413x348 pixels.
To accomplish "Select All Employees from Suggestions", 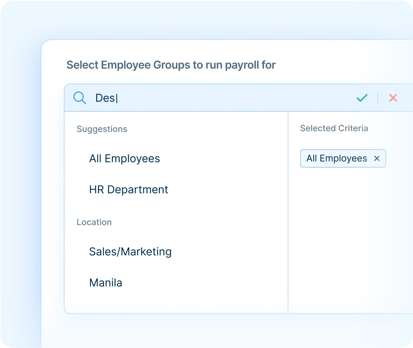I will pos(125,158).
